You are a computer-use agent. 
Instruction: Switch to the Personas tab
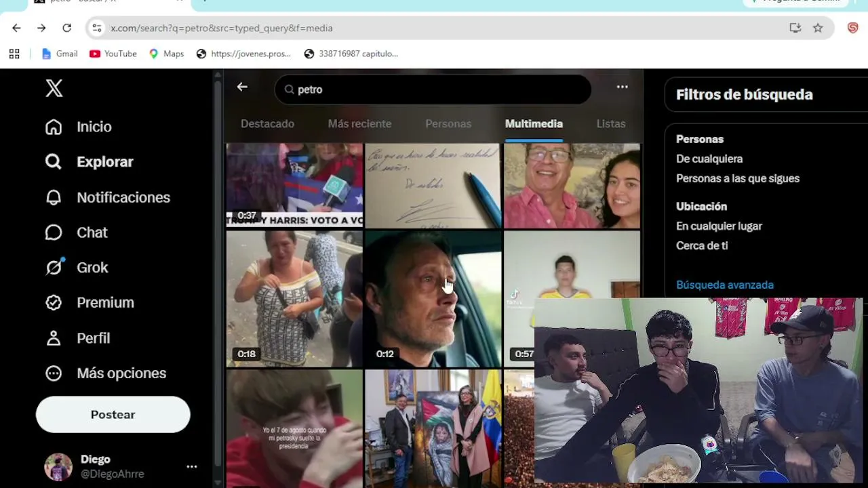click(x=448, y=124)
